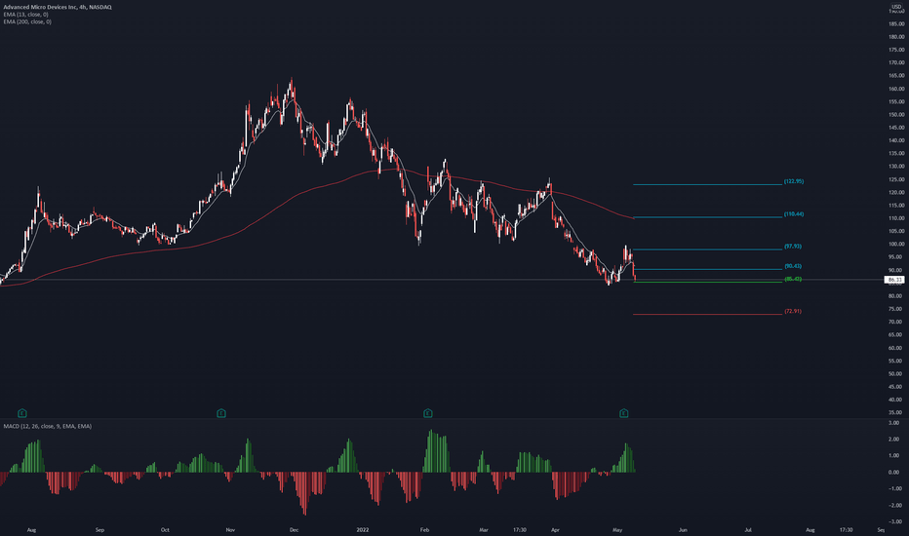Click the Feb label on the time axis
Image resolution: width=909 pixels, height=536 pixels.
point(424,530)
